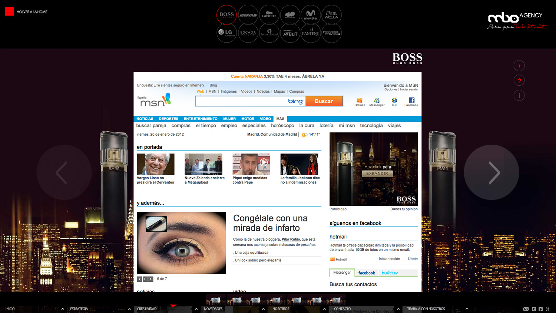Viewport: 556px width, 313px height.
Task: Open the La familia Jackson news thumbnail
Action: click(x=299, y=164)
